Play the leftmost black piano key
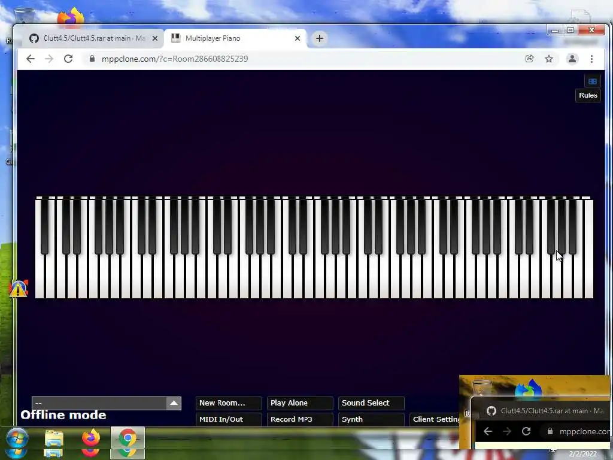613x460 pixels. click(x=45, y=227)
